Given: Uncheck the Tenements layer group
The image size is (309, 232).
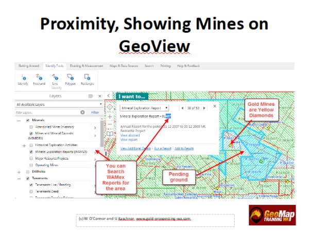Looking at the screenshot, I should [28, 179].
